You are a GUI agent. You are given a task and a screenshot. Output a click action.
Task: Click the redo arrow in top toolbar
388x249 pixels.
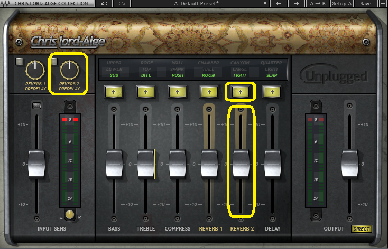(122, 4)
